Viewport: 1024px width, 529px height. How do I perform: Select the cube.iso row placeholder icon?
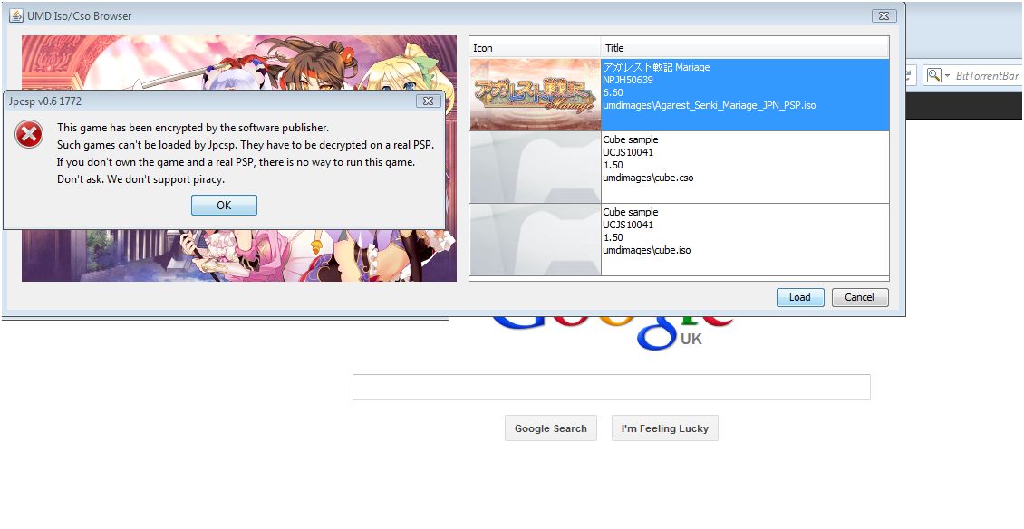tap(535, 240)
